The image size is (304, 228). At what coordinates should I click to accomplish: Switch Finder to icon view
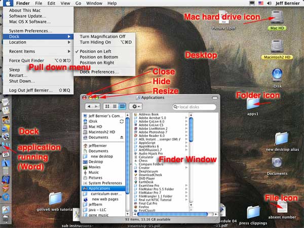pos(107,106)
